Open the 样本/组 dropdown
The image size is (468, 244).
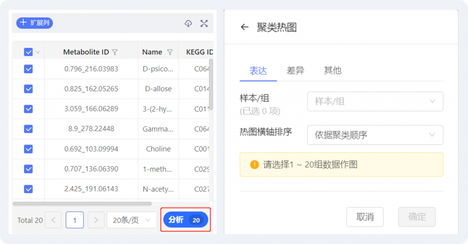(375, 101)
